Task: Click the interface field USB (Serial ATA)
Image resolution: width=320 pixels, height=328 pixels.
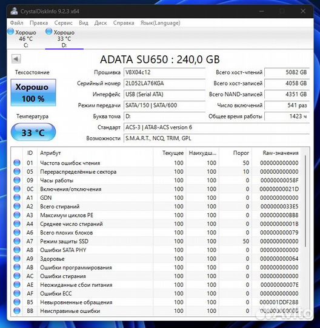Action: tap(164, 94)
